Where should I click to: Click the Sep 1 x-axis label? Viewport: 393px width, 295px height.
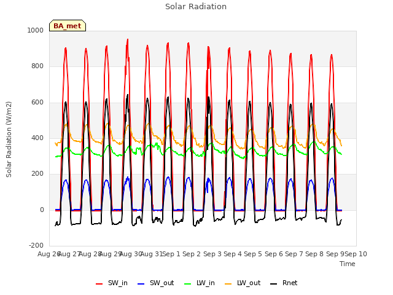point(171,254)
